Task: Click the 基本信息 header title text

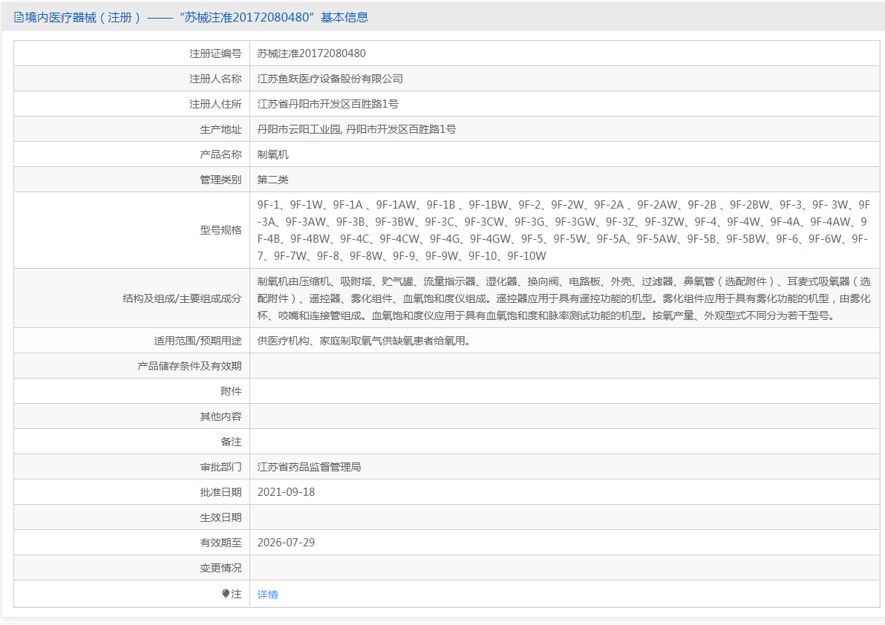Action: coord(344,17)
